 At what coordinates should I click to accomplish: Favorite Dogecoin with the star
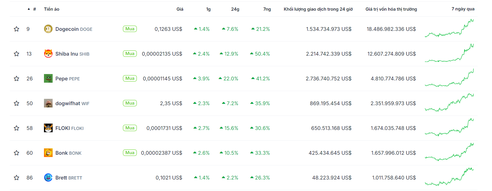tap(16, 29)
